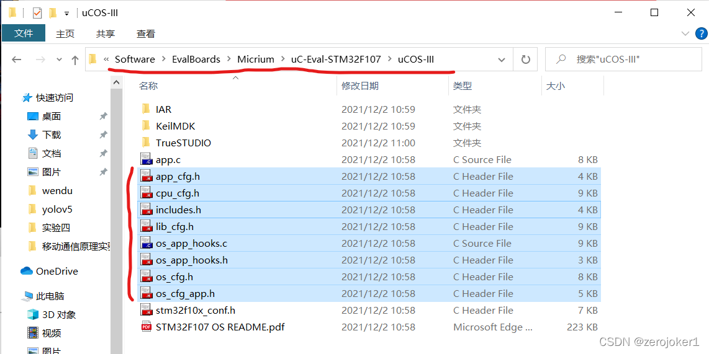This screenshot has height=354, width=709.
Task: Select the file name os_cfg_app.h
Action: coord(185,293)
